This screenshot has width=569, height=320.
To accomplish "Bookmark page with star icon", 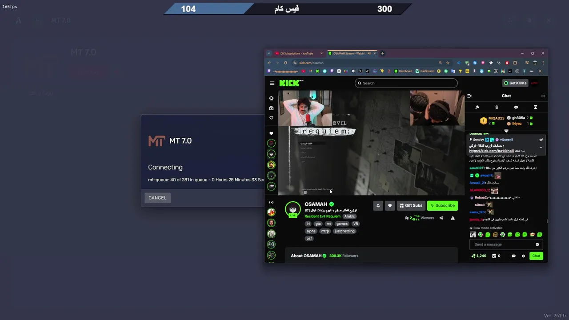I will (x=448, y=63).
